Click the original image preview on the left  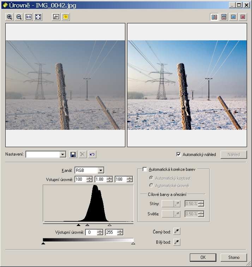click(x=65, y=85)
